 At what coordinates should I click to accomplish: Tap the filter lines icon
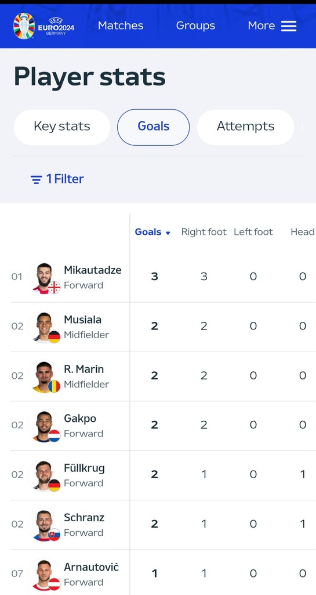point(36,179)
